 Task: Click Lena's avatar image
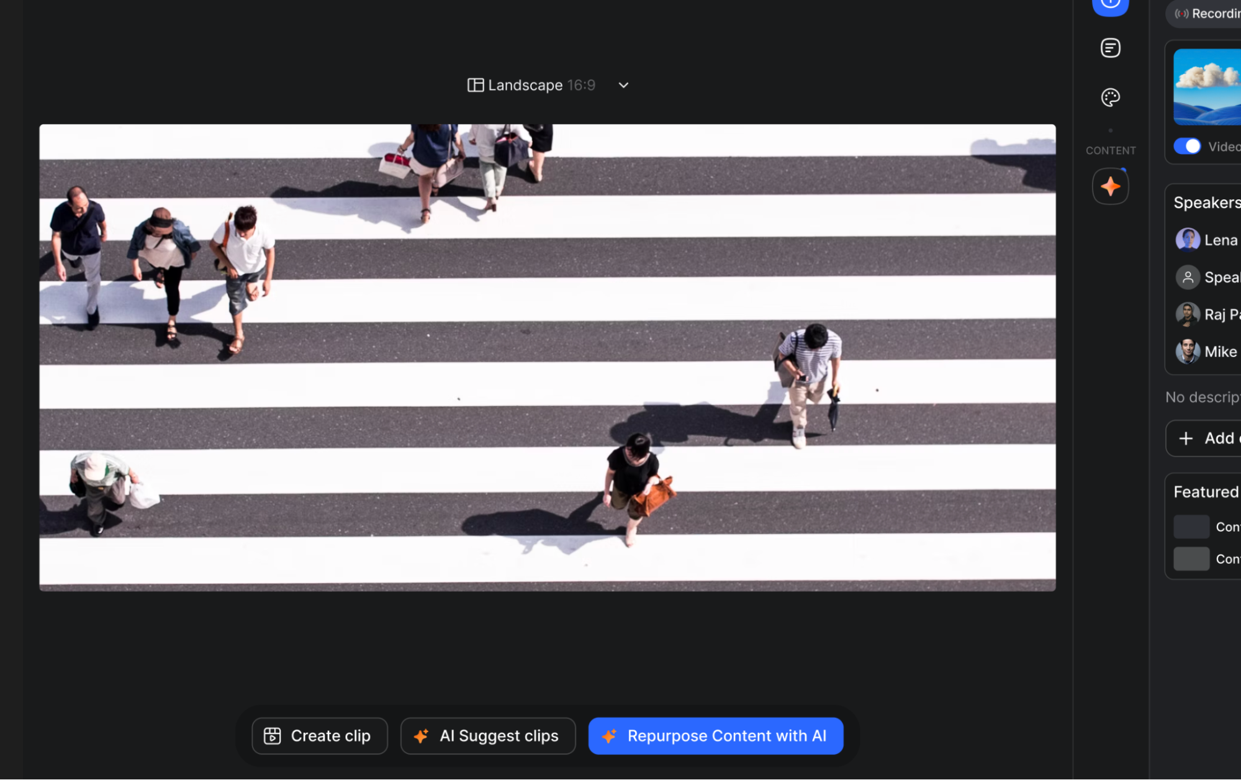point(1188,240)
